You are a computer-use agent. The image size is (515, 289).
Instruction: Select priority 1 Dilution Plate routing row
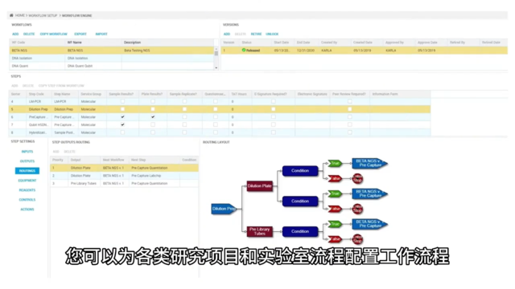[124, 168]
